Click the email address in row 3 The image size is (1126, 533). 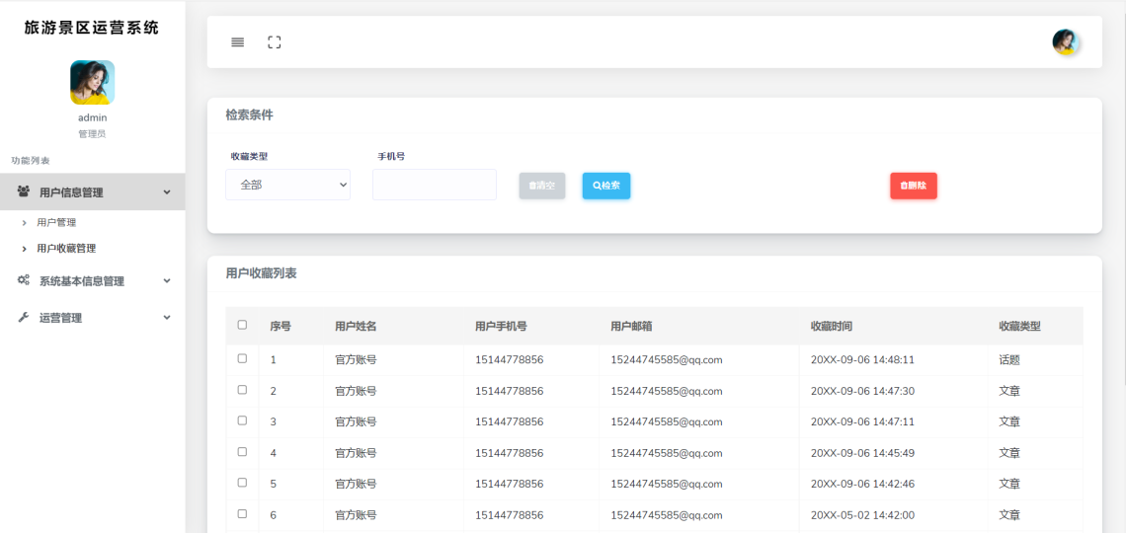pos(667,421)
